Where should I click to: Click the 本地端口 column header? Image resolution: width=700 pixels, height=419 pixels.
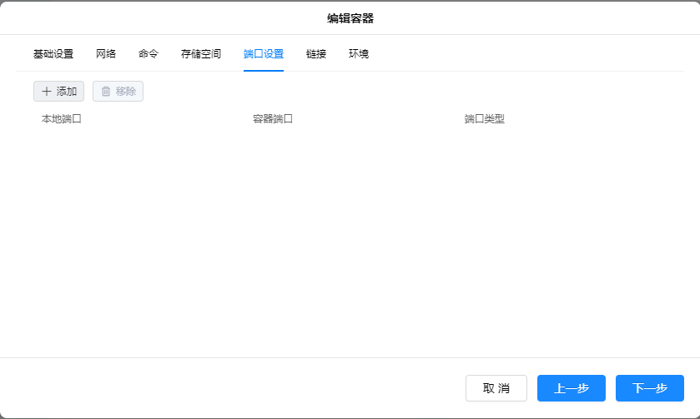click(62, 119)
